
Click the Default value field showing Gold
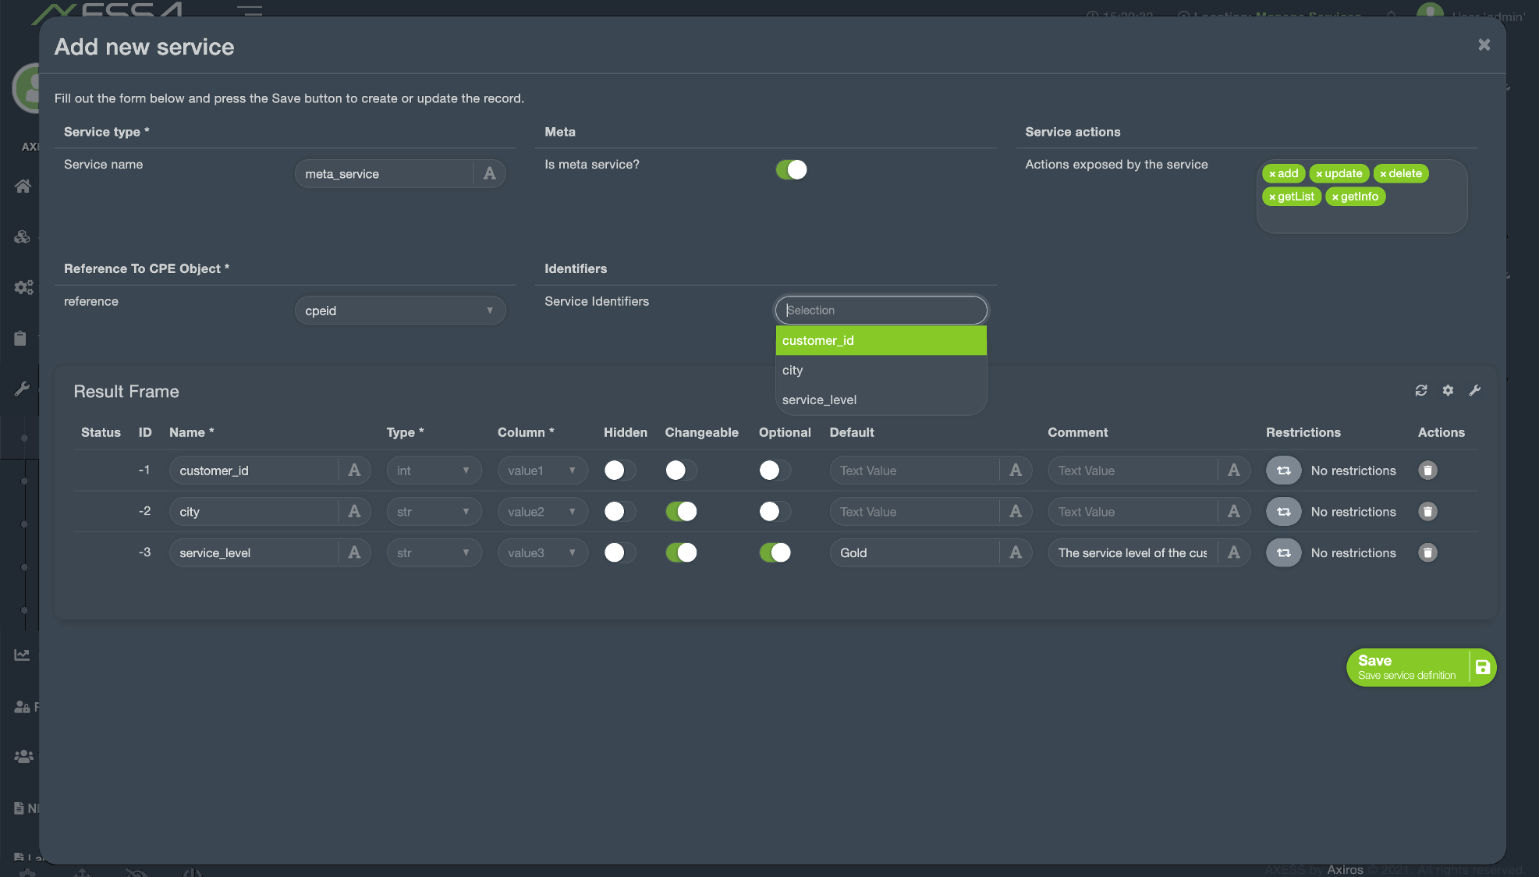[913, 552]
